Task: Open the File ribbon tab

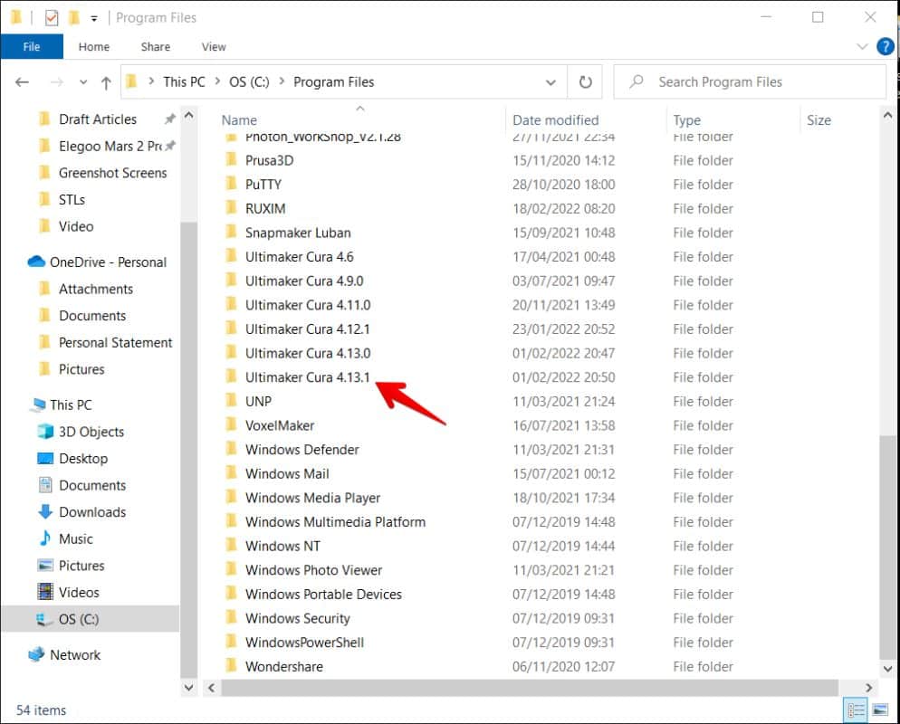Action: tap(32, 46)
